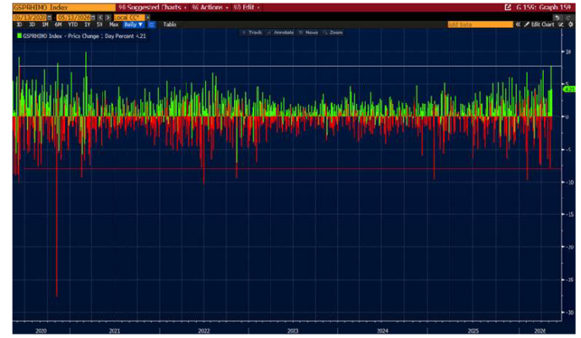Open chart settings gear icon

571,25
